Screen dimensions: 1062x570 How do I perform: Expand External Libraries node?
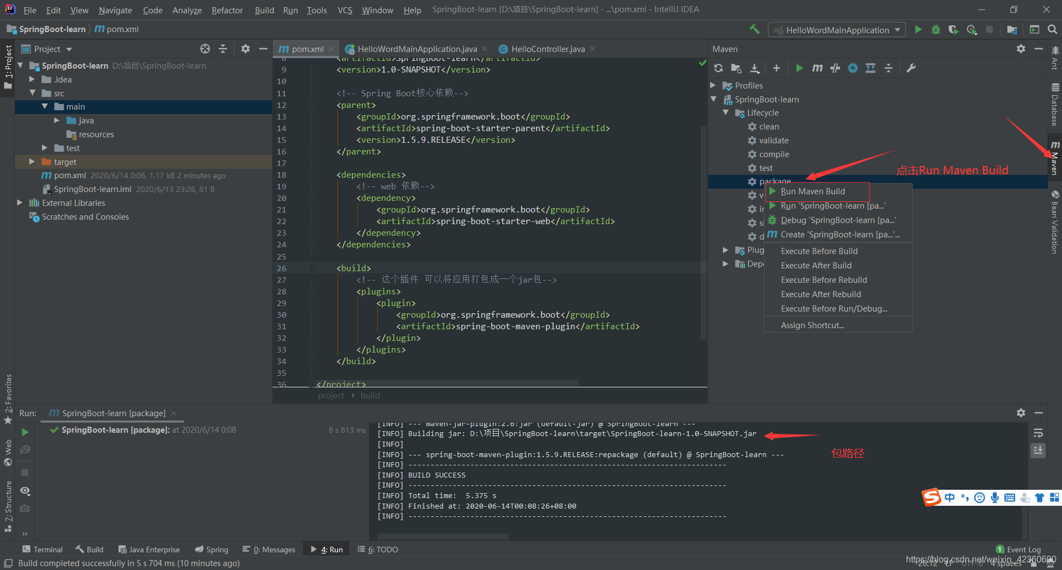point(20,203)
